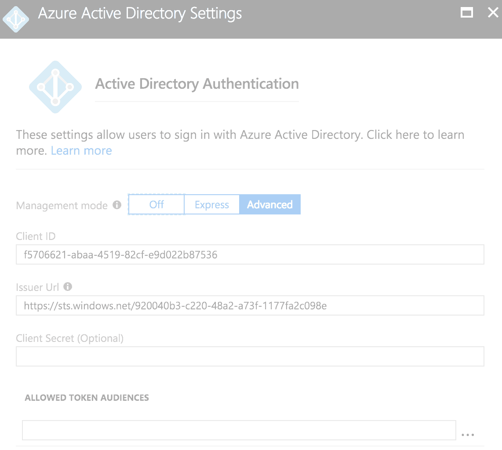Screen dimensions: 502x450
Task: Open the Learn more link
Action: (81, 150)
